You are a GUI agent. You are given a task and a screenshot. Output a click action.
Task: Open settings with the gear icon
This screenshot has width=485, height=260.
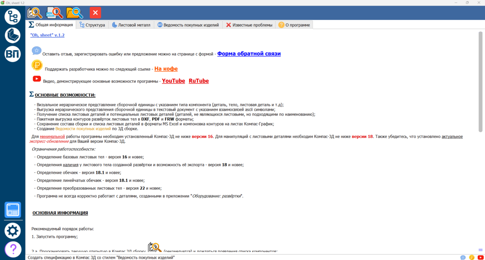coord(13,231)
